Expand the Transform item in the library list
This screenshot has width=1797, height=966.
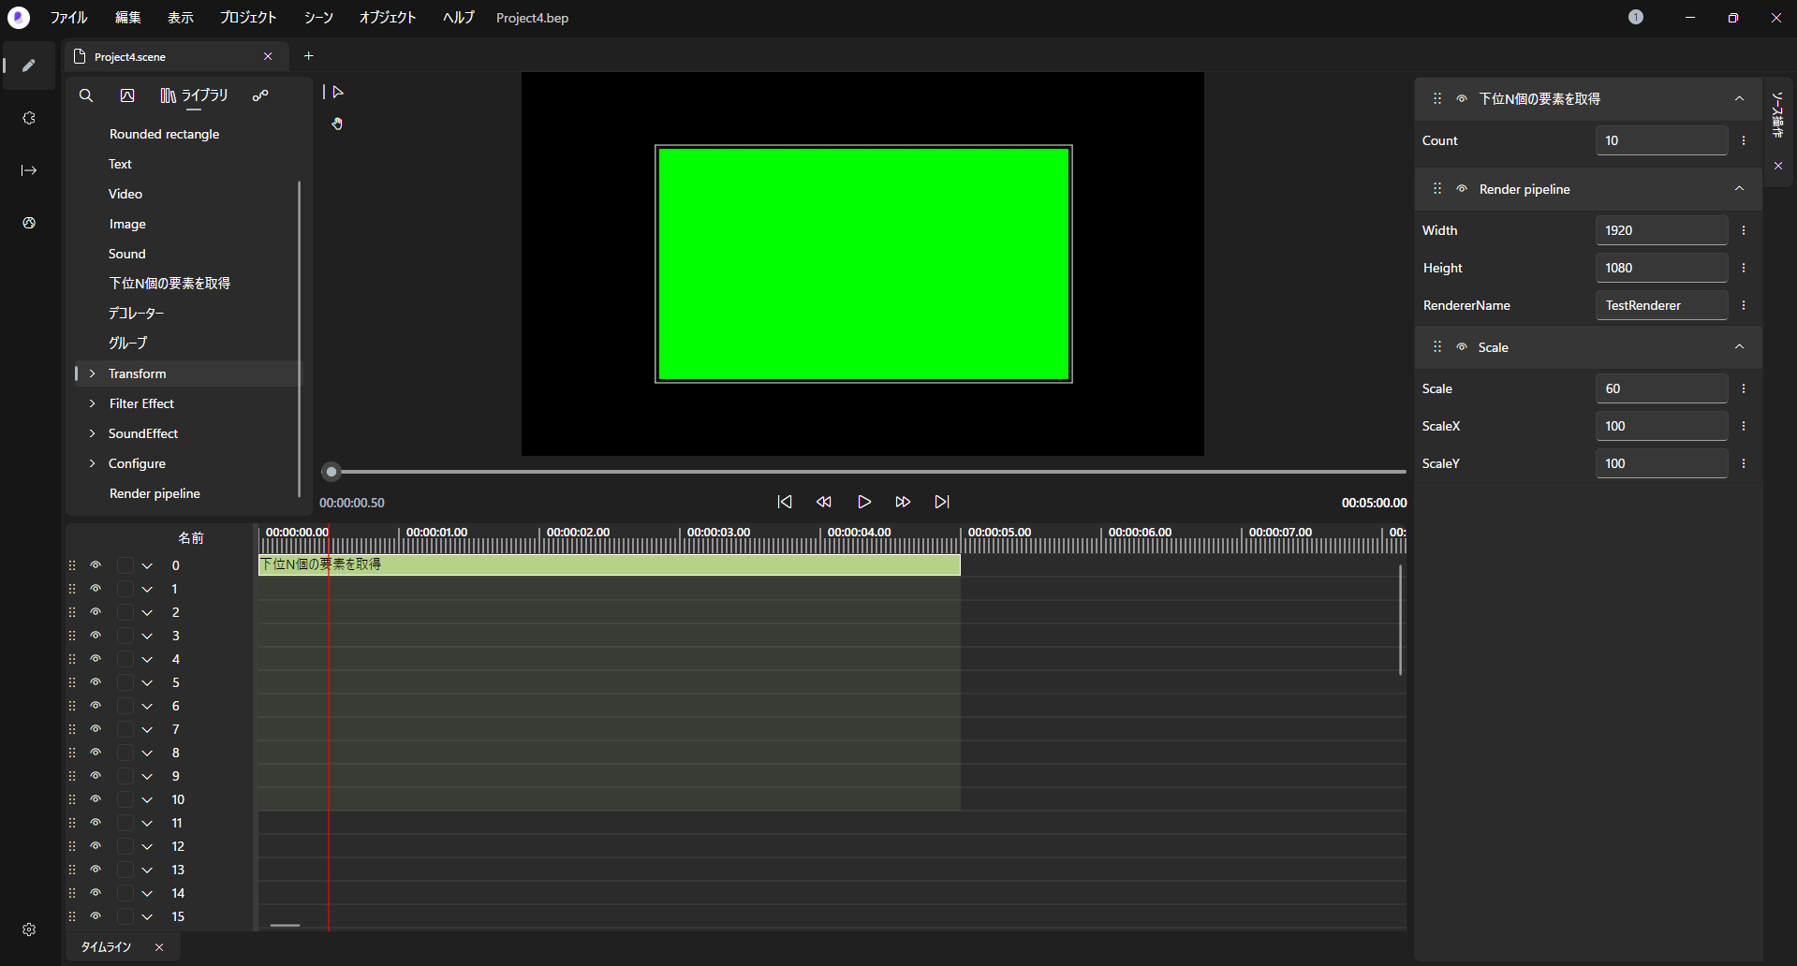(x=93, y=373)
